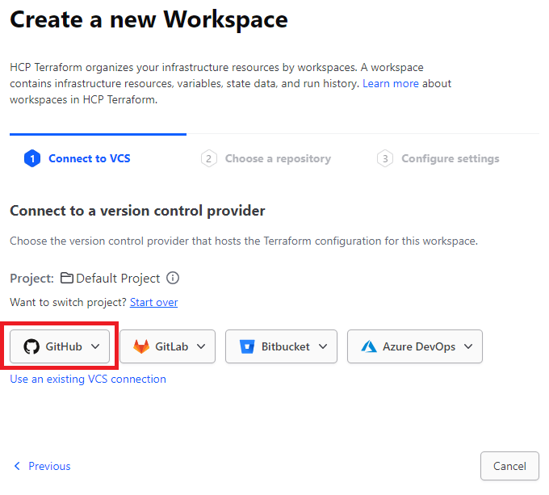Open the Learn more link
The width and height of the screenshot is (549, 495).
point(391,83)
